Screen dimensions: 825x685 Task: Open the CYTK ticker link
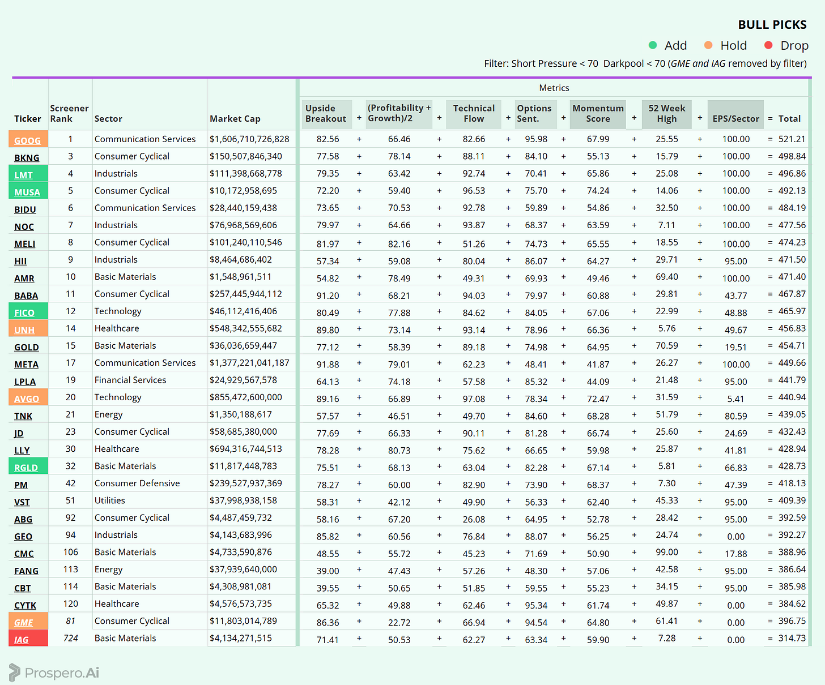pyautogui.click(x=25, y=605)
